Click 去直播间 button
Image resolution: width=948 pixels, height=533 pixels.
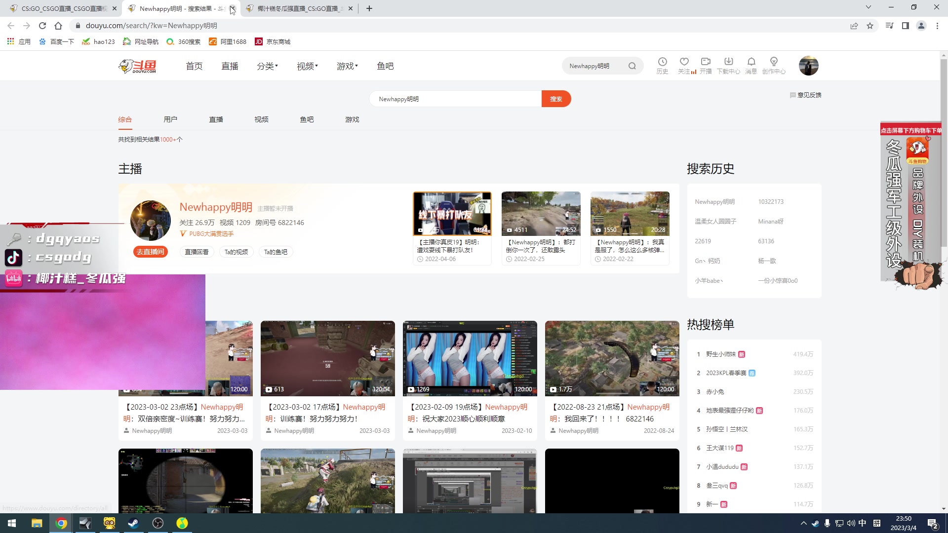[x=150, y=252]
